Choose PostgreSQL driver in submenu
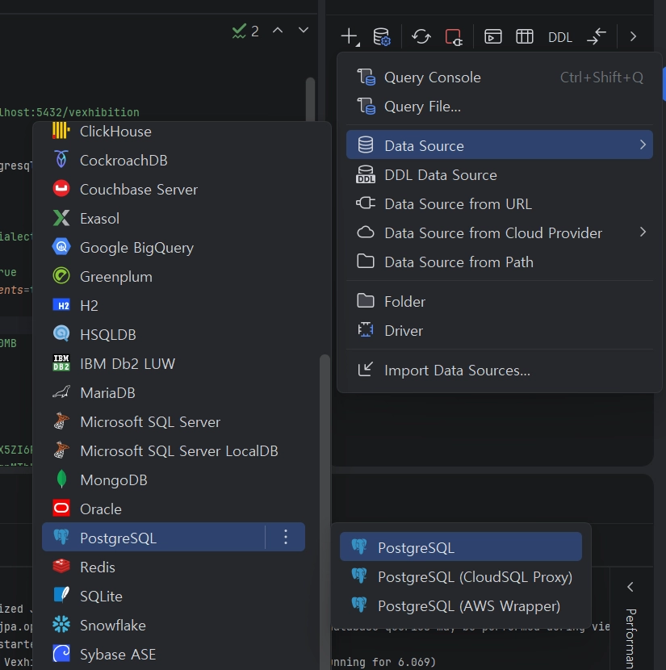This screenshot has width=666, height=670. coord(460,547)
